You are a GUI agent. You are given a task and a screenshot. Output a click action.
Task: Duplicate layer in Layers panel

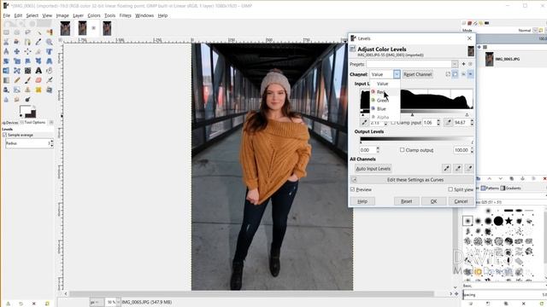coord(511,178)
